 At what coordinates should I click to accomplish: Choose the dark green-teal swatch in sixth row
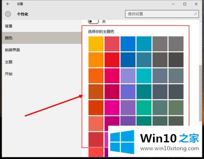(144, 121)
